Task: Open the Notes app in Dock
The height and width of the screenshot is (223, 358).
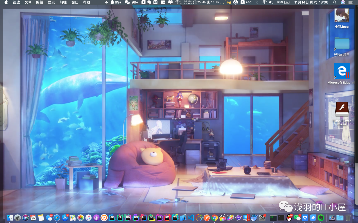Action: pos(41,218)
